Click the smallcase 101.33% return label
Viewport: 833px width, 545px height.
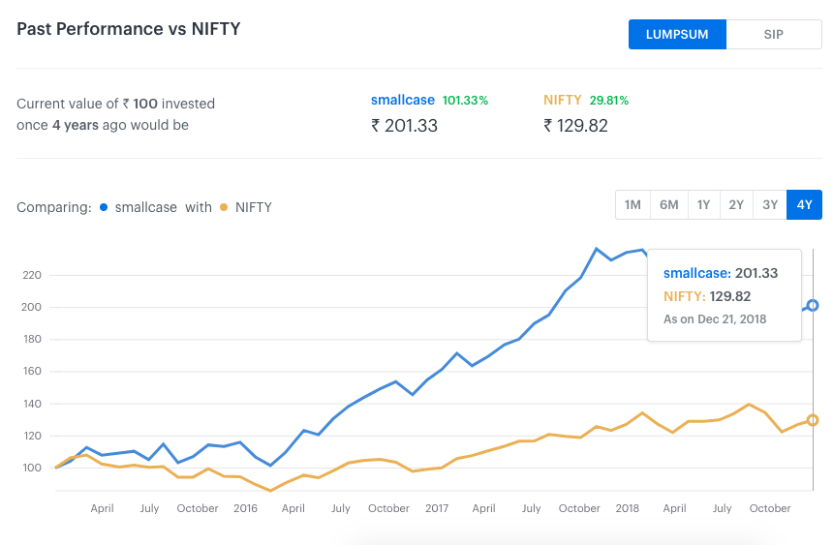(x=429, y=101)
